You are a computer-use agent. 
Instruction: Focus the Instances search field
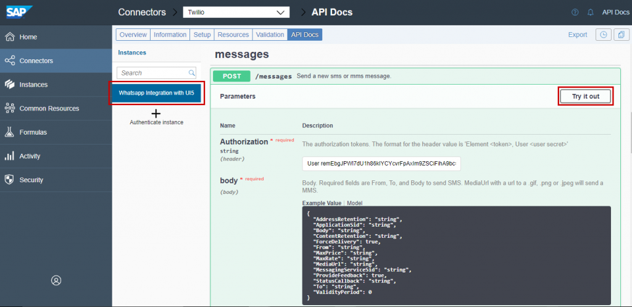[156, 73]
